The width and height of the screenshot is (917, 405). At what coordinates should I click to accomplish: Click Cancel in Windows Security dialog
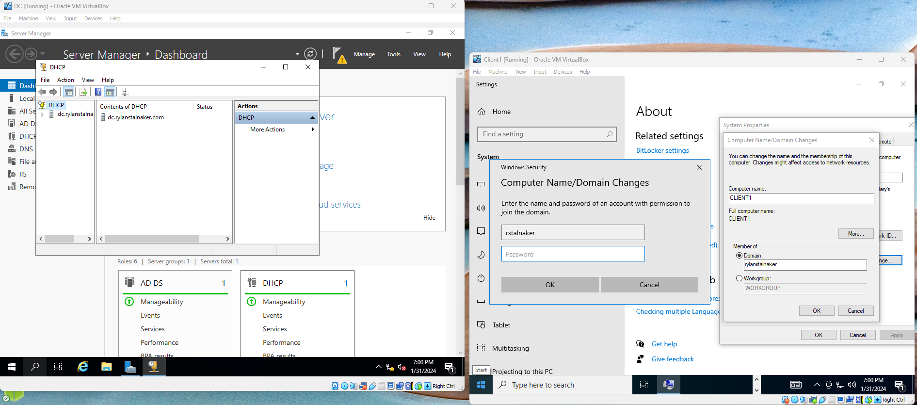click(x=649, y=285)
